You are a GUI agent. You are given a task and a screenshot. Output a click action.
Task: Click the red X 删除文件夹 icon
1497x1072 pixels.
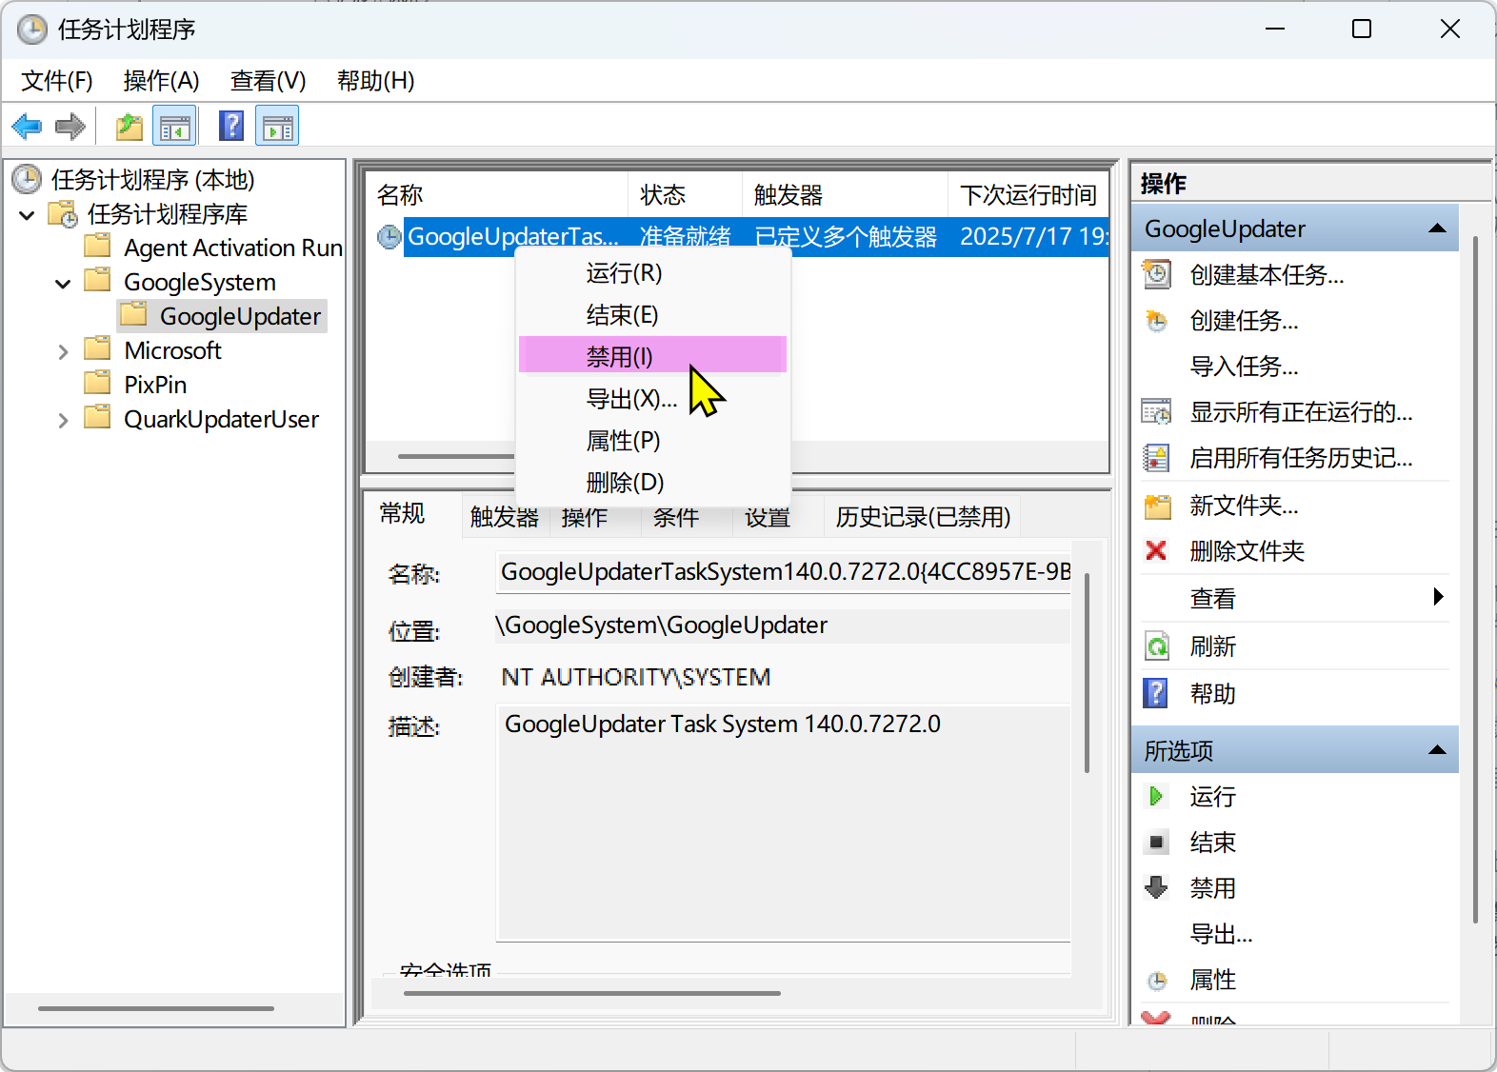pyautogui.click(x=1156, y=550)
